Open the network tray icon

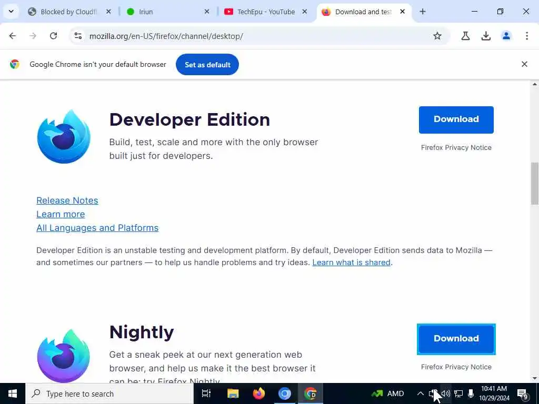point(458,393)
